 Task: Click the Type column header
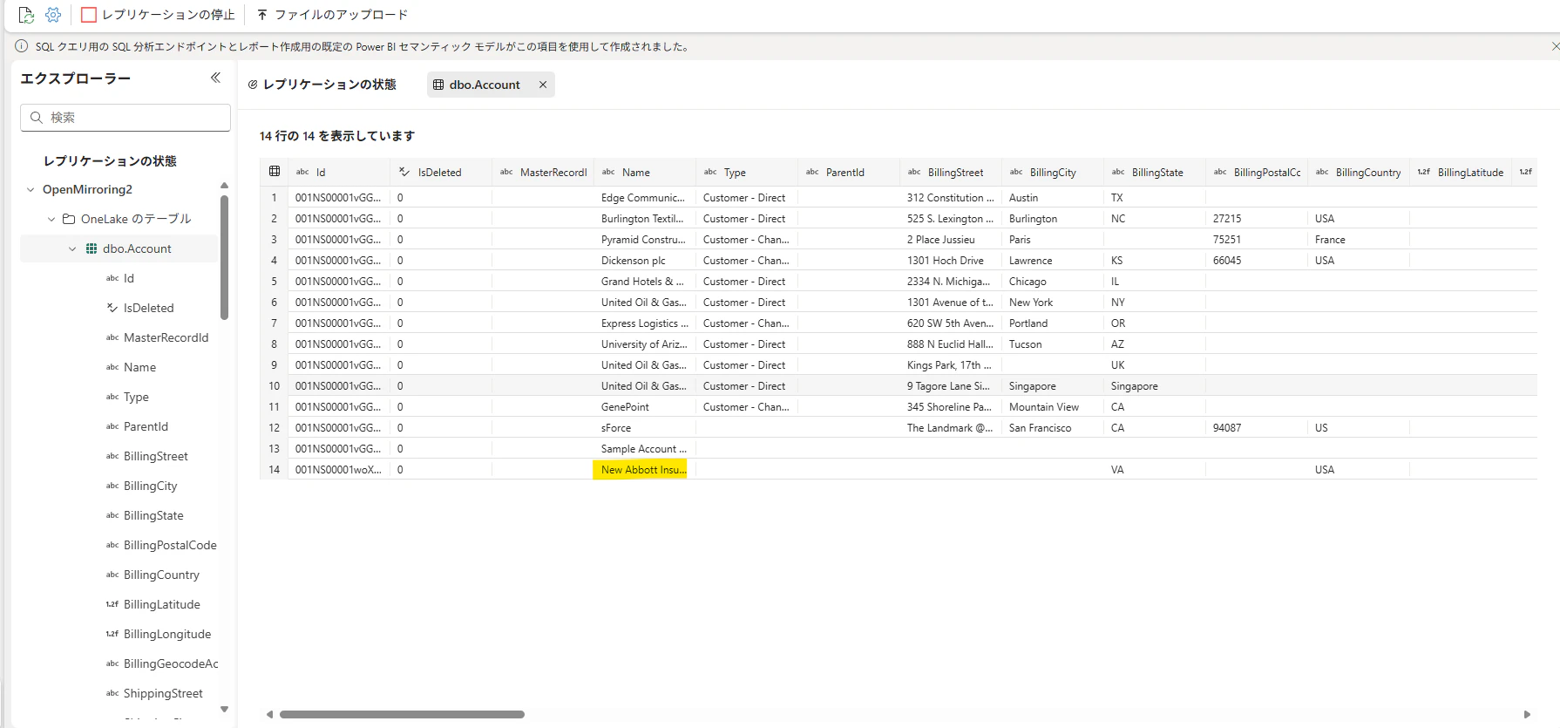[747, 172]
